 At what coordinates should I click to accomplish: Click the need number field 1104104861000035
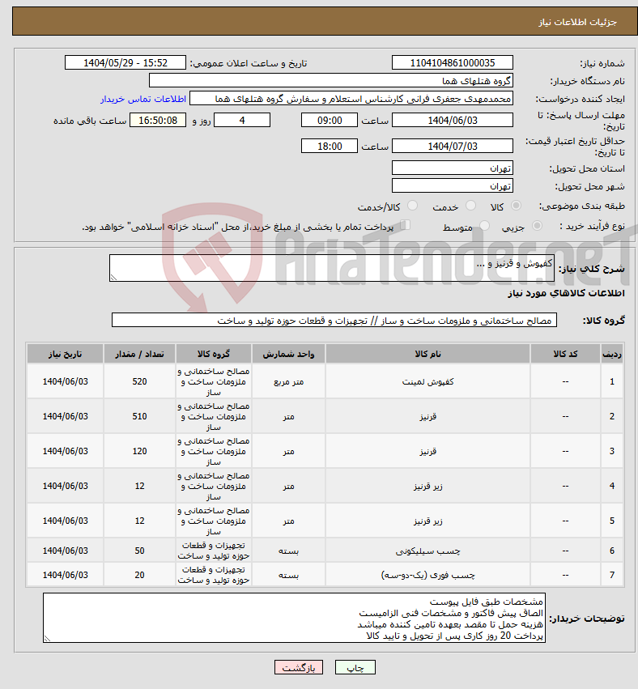tap(452, 63)
